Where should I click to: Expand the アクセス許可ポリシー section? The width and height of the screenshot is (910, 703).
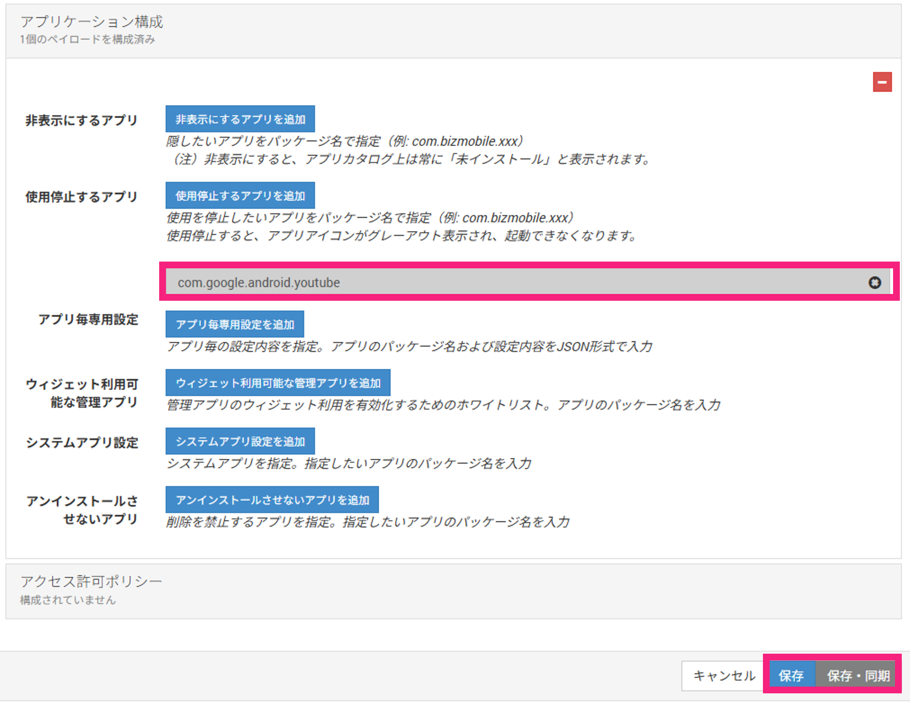pos(91,582)
